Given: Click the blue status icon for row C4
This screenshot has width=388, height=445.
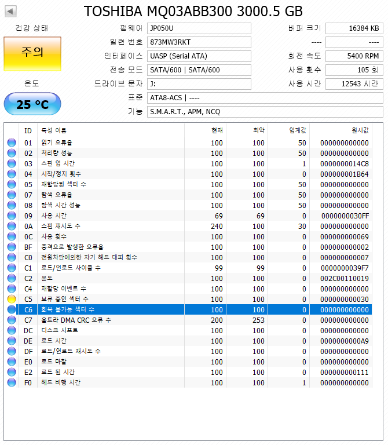Looking at the screenshot, I should pyautogui.click(x=12, y=289).
